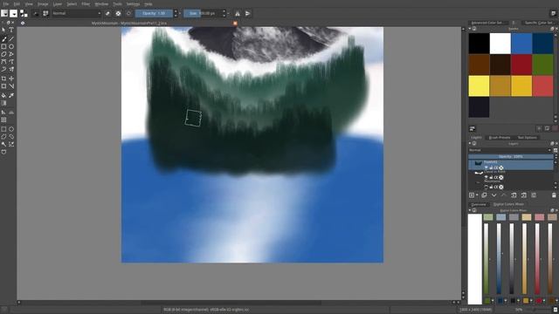
Task: Open the Settings menu
Action: 133,3
